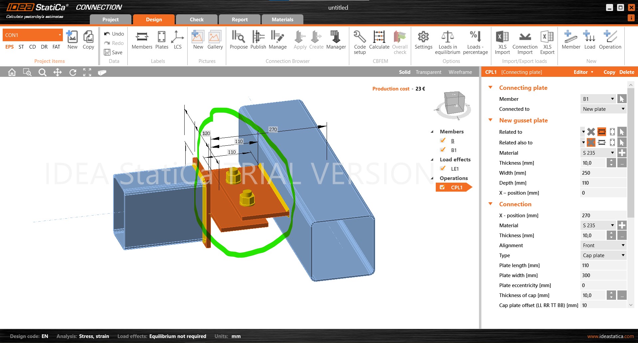Toggle load effect LE1 visibility
Viewport: 638px width, 343px height.
443,168
